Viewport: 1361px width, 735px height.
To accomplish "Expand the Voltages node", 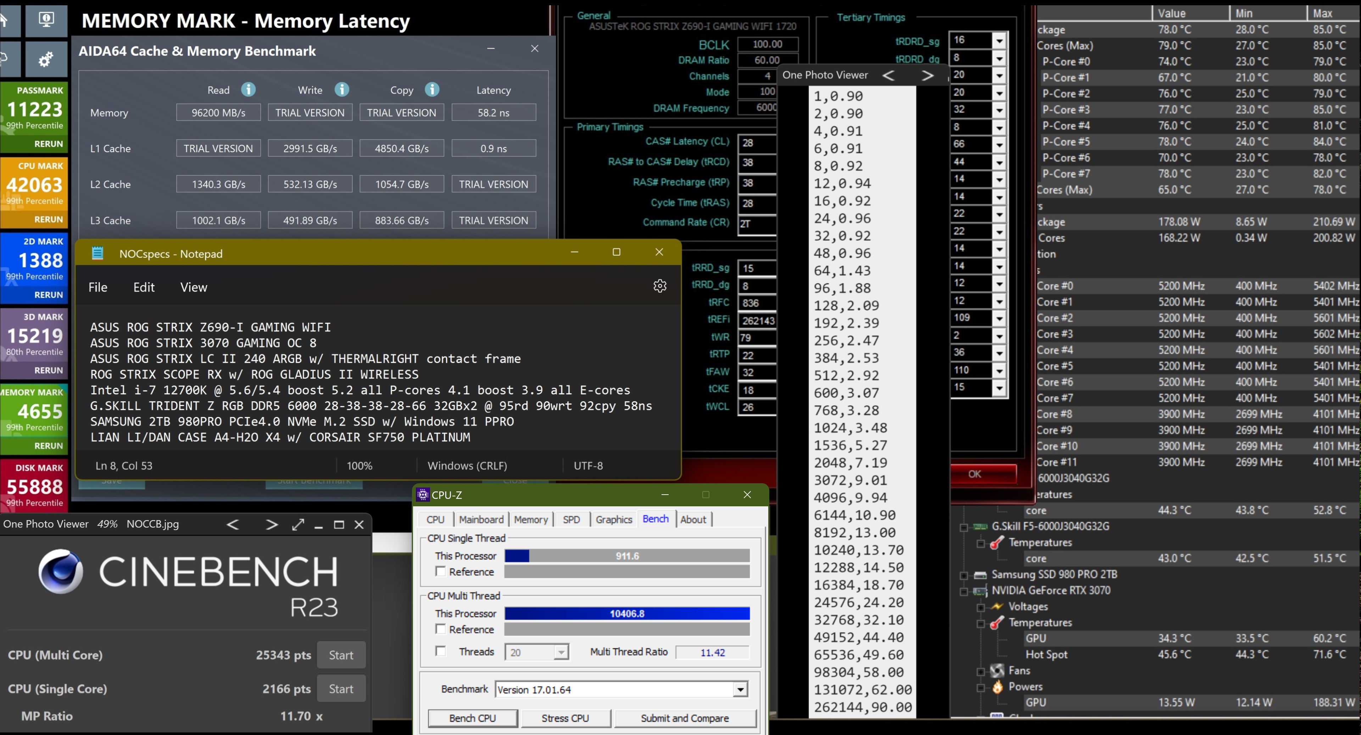I will 981,608.
